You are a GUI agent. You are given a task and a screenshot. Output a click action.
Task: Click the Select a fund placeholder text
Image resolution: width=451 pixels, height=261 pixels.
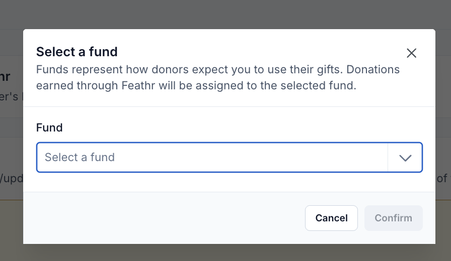click(x=80, y=158)
